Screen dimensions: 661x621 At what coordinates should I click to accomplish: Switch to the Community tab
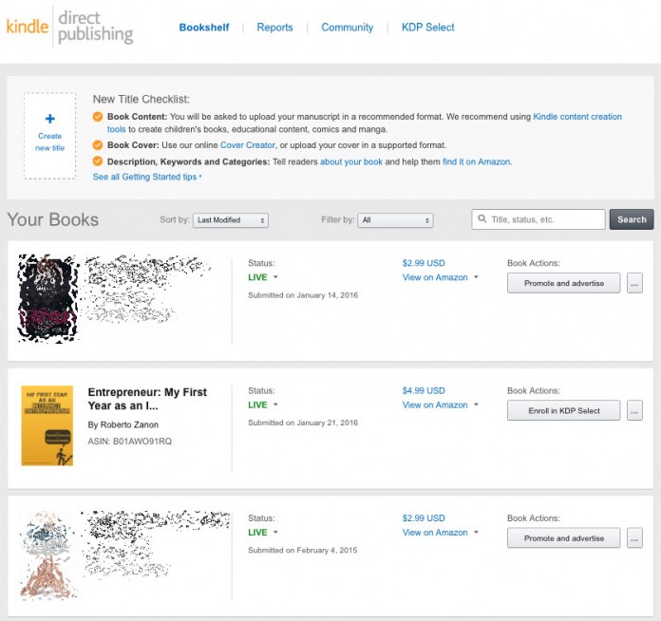tap(347, 28)
